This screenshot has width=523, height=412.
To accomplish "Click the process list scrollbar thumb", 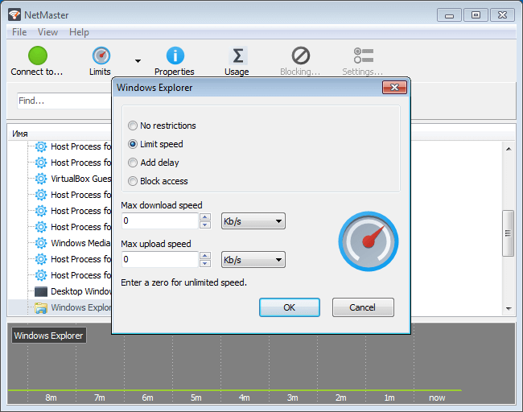I will coord(508,233).
